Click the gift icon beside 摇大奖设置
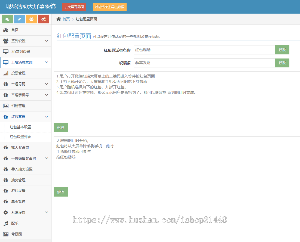 point(6,147)
